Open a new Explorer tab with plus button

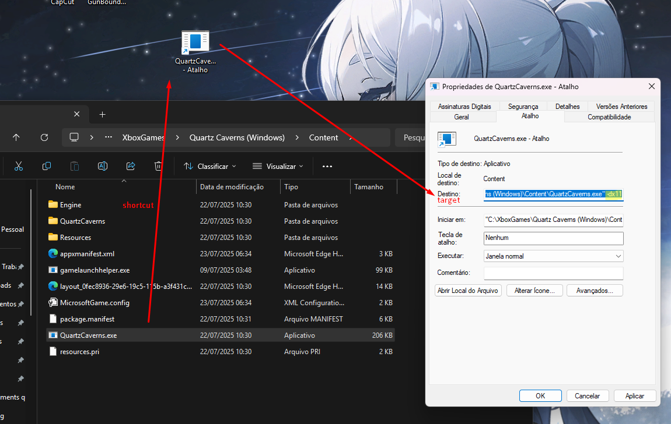pyautogui.click(x=102, y=114)
